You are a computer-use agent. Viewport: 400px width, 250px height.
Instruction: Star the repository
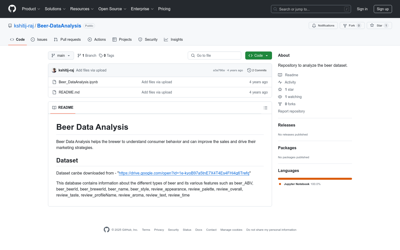coord(379,25)
